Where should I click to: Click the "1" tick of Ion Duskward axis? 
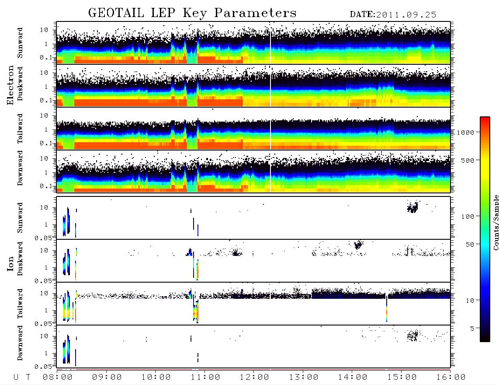click(46, 267)
